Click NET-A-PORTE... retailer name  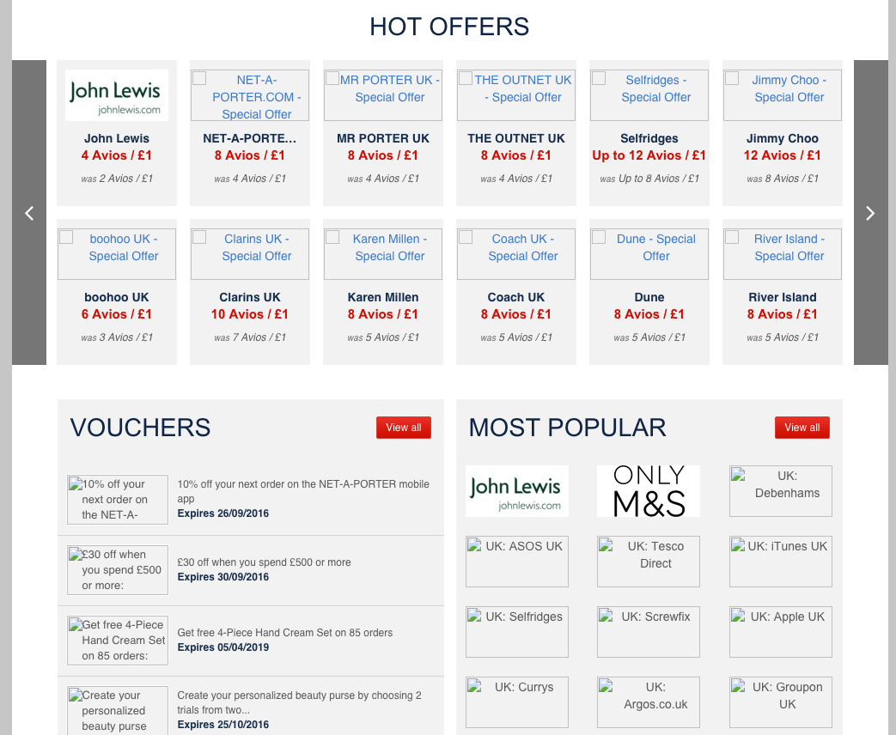250,138
